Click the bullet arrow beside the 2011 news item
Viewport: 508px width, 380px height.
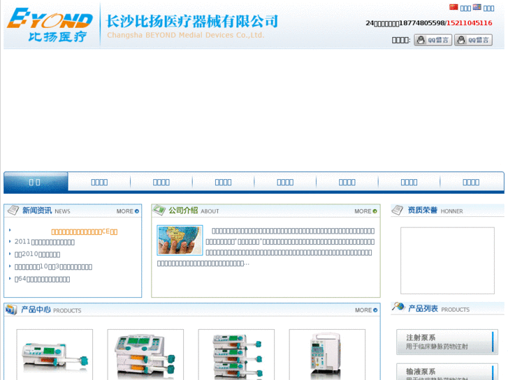(x=10, y=241)
